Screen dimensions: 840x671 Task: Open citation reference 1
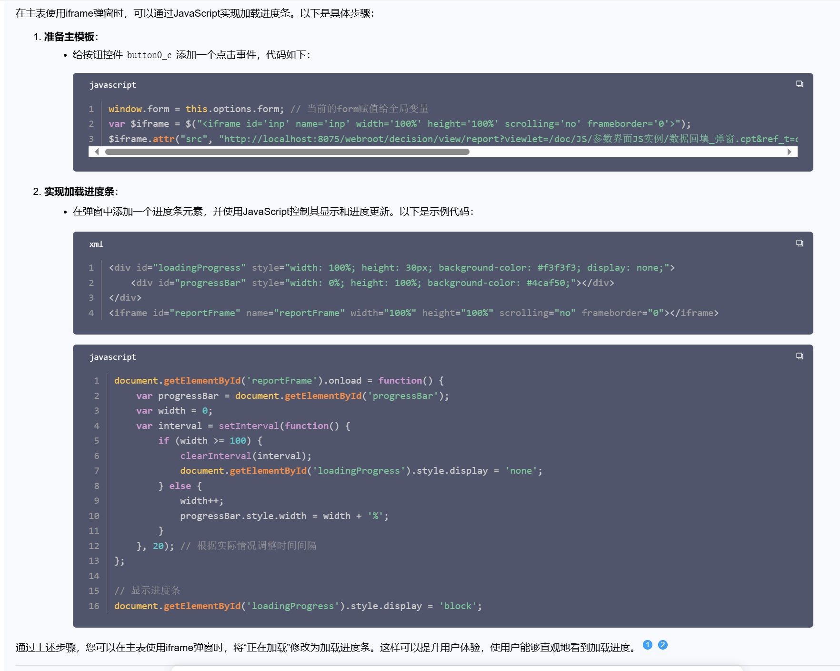coord(647,645)
